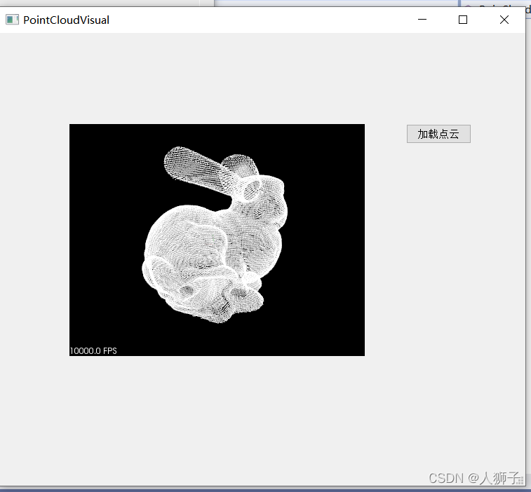Close the PointCloudVisual window
Screen dimensions: 531x492
point(504,20)
